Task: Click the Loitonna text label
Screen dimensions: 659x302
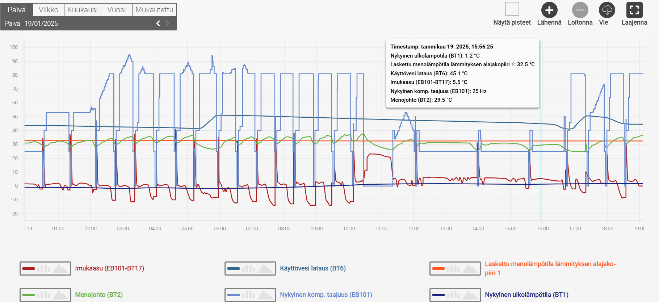Action: [580, 22]
